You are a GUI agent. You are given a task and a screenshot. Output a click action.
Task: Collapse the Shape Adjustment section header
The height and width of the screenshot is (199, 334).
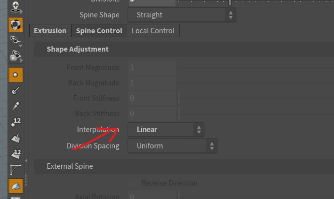point(184,49)
